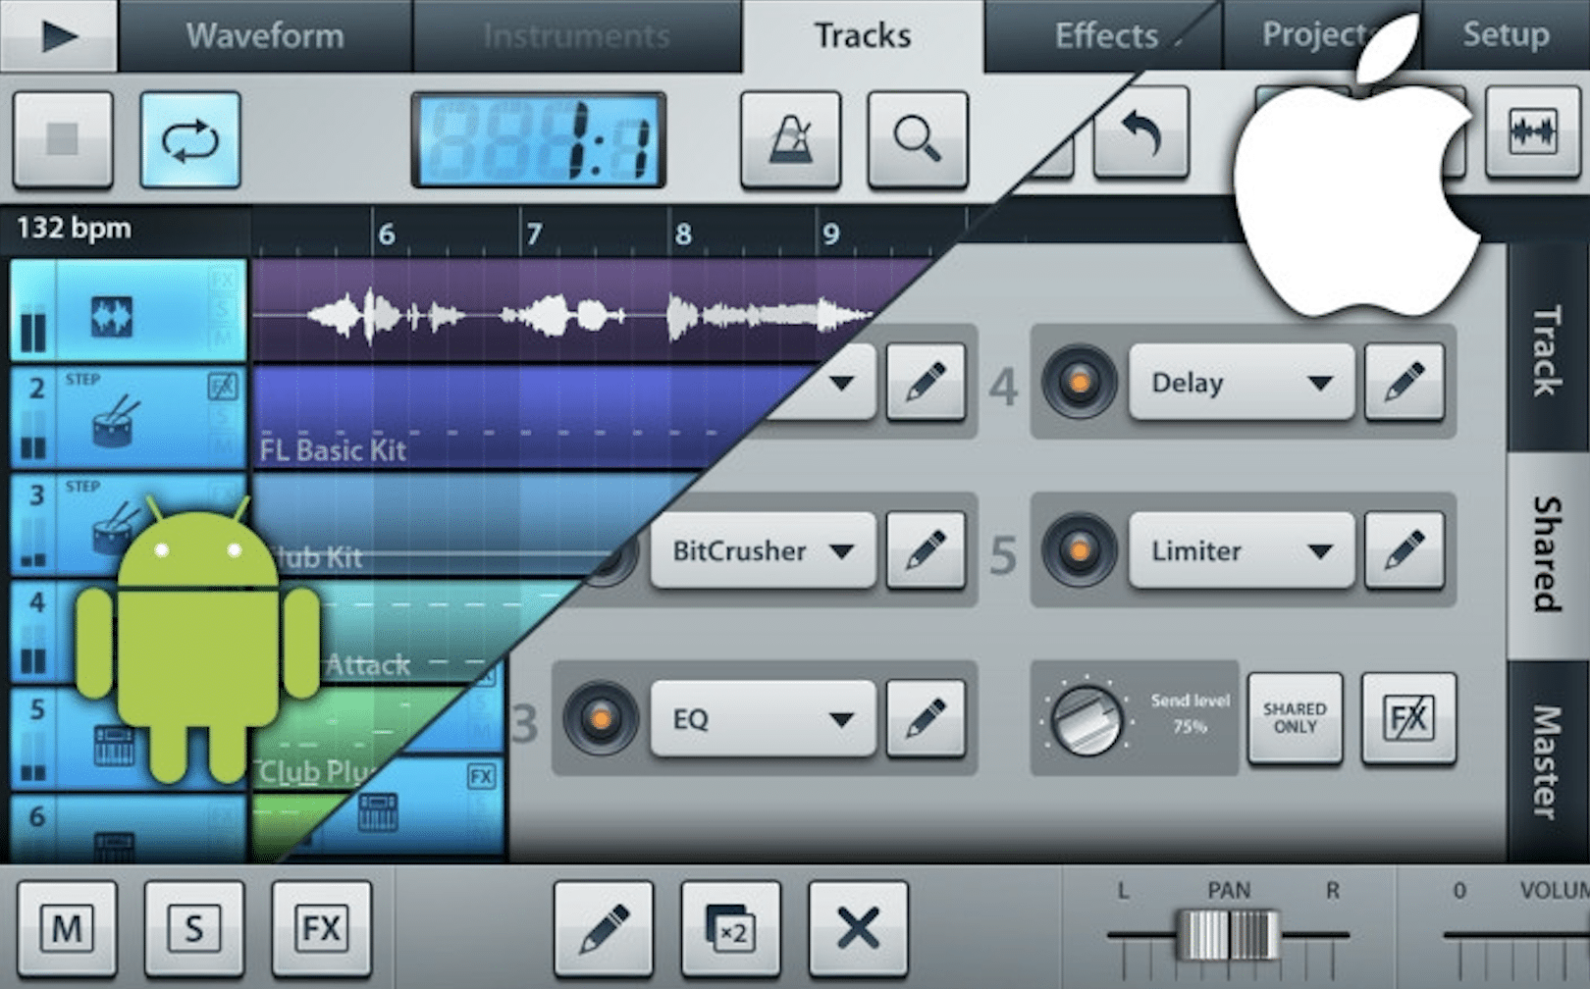Jump to bar 7 on the timeline
Viewport: 1590px width, 989px height.
coord(534,234)
